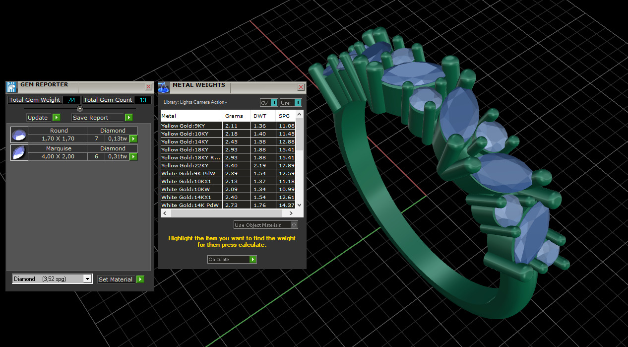Click the Round shape label
Image resolution: width=628 pixels, height=347 pixels.
59,131
